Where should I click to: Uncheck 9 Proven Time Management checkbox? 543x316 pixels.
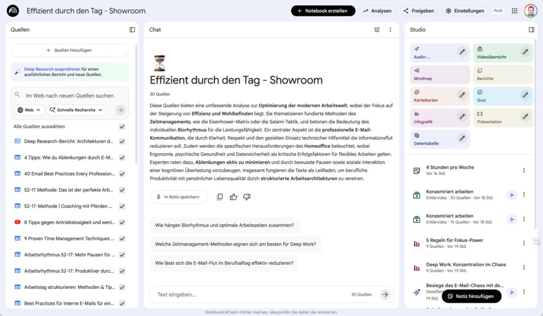122,239
